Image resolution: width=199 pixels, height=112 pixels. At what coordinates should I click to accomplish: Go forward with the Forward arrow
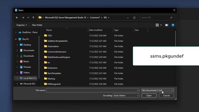coord(23,17)
